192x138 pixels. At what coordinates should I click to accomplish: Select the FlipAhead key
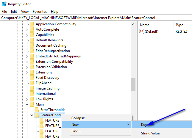43,83
